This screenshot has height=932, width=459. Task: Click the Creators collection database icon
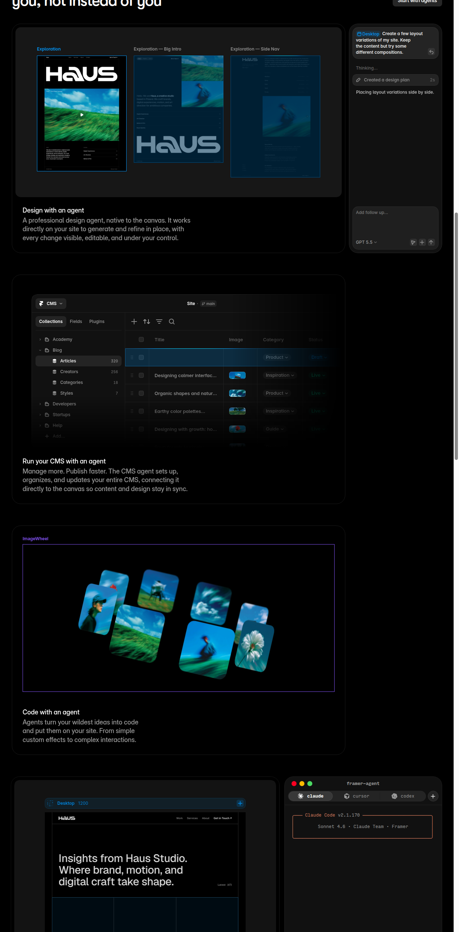click(55, 372)
